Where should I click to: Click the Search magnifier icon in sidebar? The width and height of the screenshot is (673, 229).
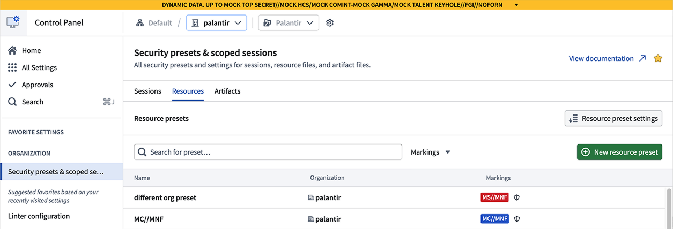coord(12,102)
